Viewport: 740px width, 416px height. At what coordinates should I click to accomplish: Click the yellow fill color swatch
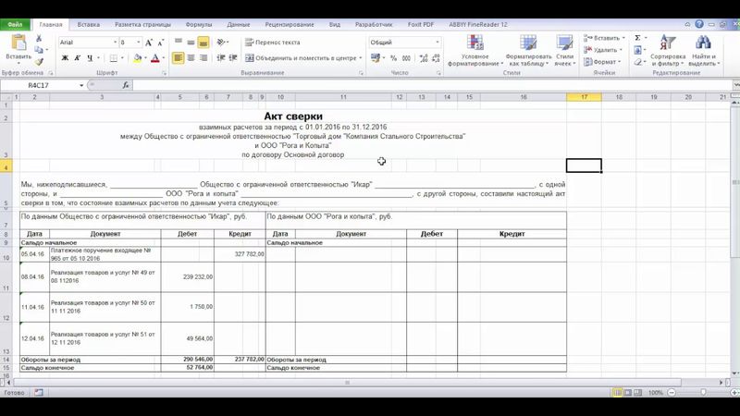pyautogui.click(x=137, y=57)
